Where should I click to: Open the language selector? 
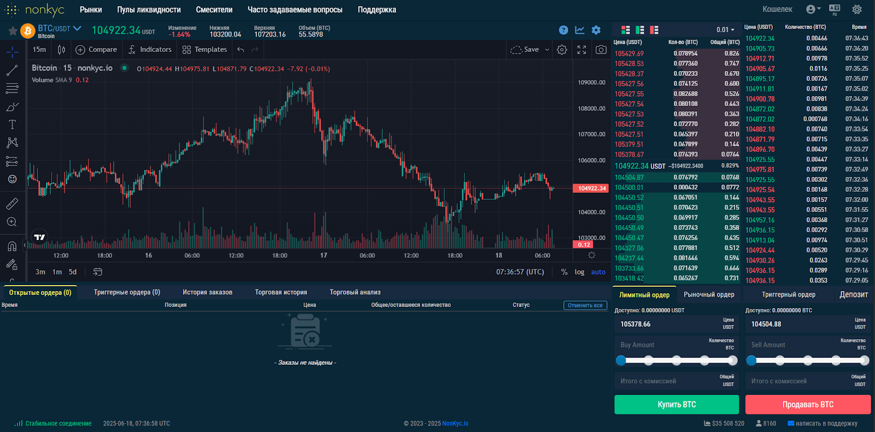[x=835, y=9]
